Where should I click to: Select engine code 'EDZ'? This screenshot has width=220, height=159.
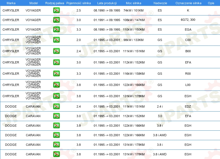click(188, 106)
